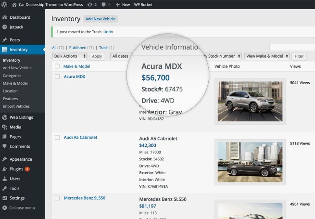The image size is (315, 219).
Task: Open the All dates dropdown
Action: 120,56
